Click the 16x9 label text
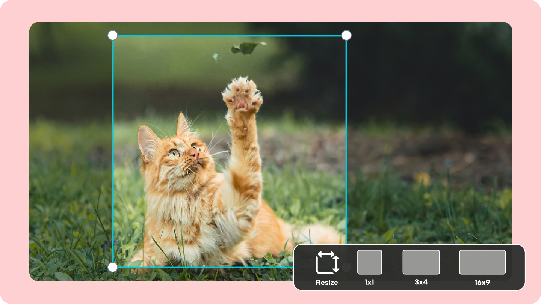Viewport: 541px width, 304px height. point(482,283)
